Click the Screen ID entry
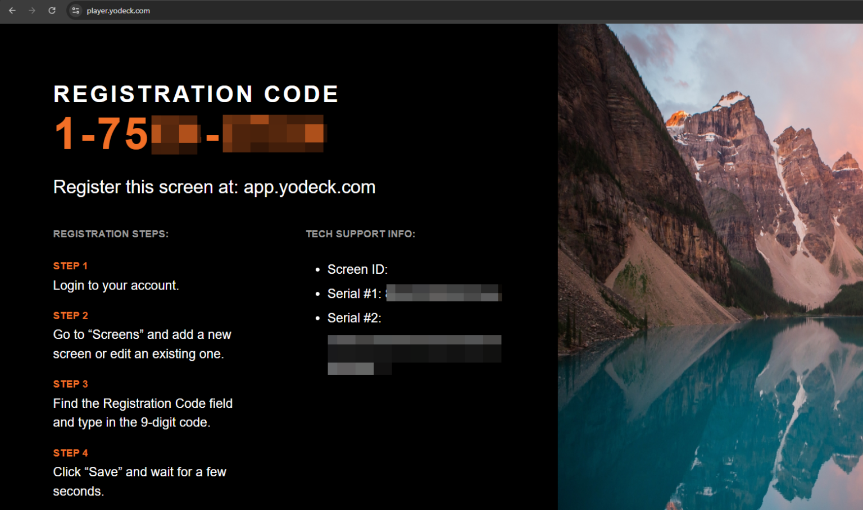Viewport: 863px width, 510px height. point(357,270)
